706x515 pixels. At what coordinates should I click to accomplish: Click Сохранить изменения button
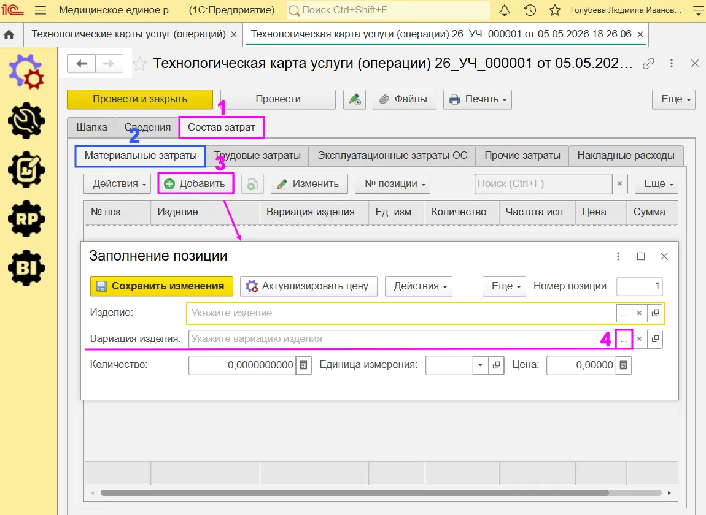pyautogui.click(x=161, y=286)
